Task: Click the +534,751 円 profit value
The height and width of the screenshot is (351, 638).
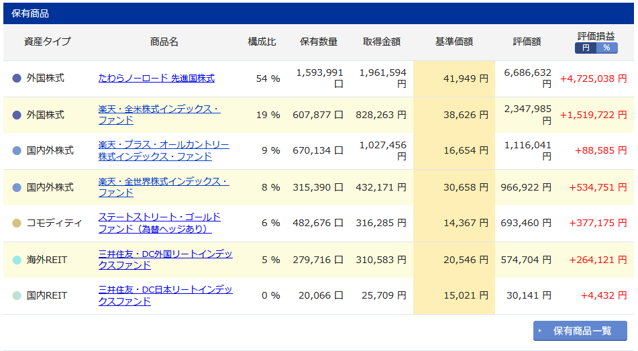Action: coord(598,187)
